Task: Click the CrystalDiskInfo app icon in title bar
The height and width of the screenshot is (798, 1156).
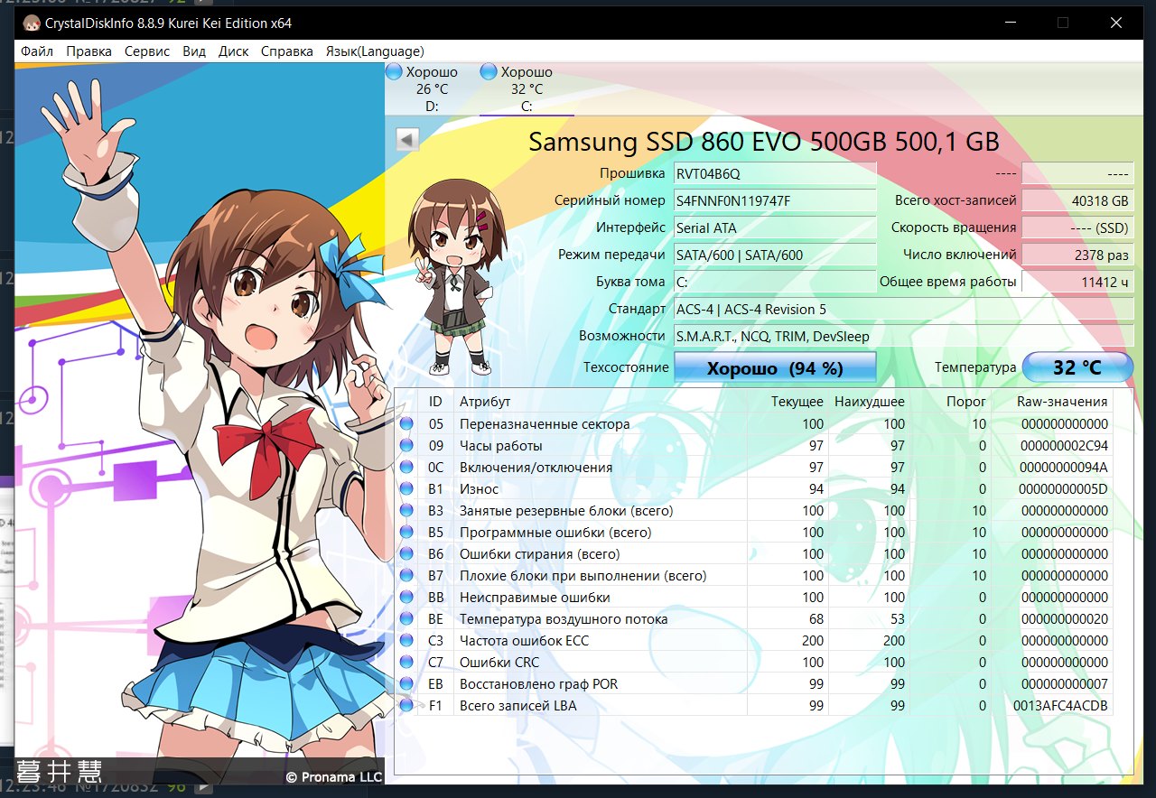Action: coord(31,23)
